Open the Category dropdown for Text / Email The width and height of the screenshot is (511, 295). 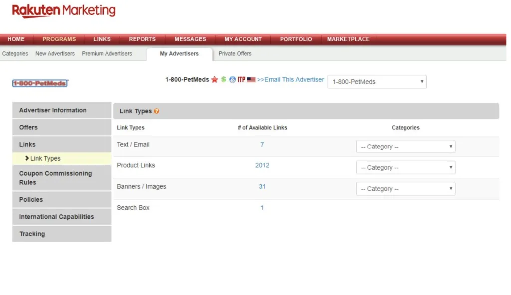[405, 147]
